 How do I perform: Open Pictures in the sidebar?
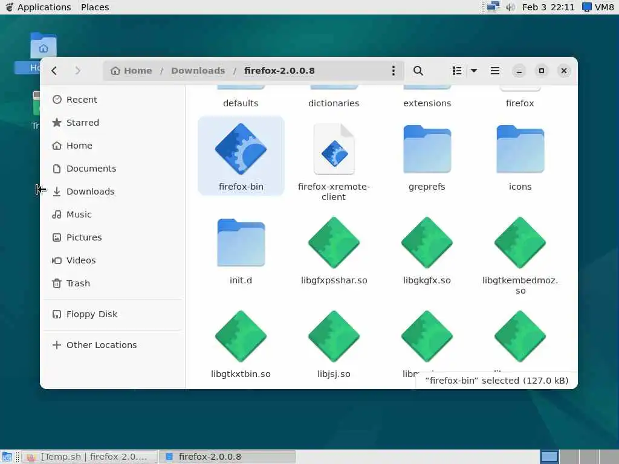(113, 237)
